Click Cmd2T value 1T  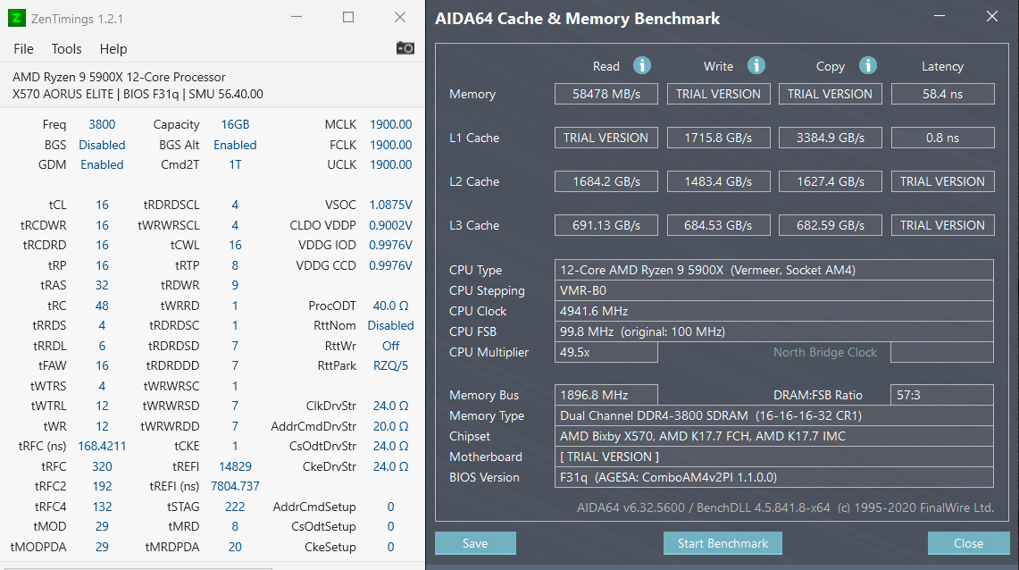pos(235,164)
